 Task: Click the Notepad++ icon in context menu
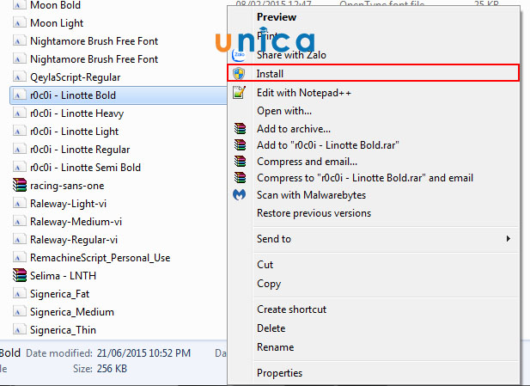pyautogui.click(x=239, y=92)
